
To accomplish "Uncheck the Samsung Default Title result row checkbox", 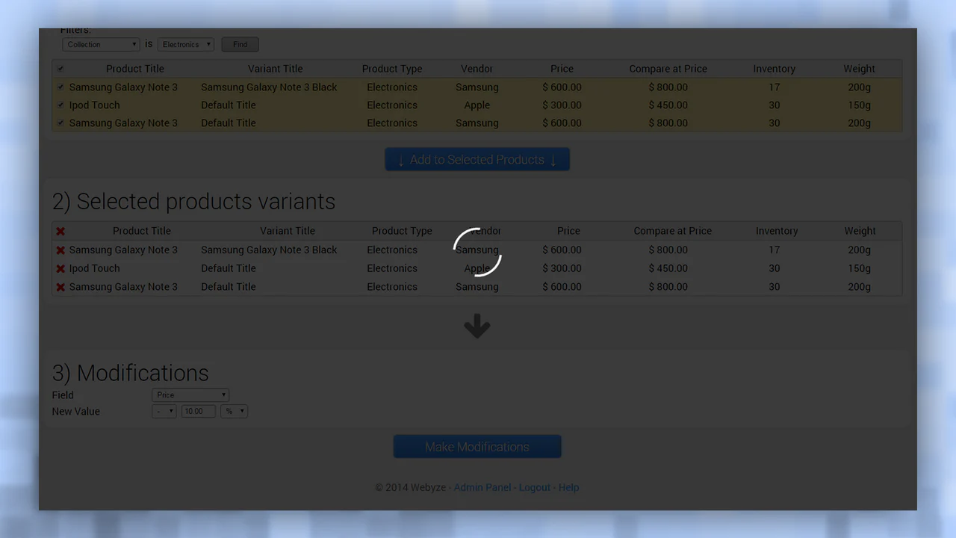I will [x=60, y=123].
